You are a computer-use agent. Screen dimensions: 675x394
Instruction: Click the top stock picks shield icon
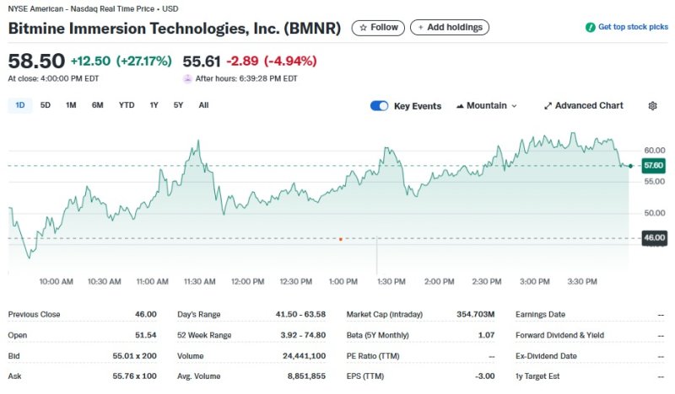click(590, 28)
